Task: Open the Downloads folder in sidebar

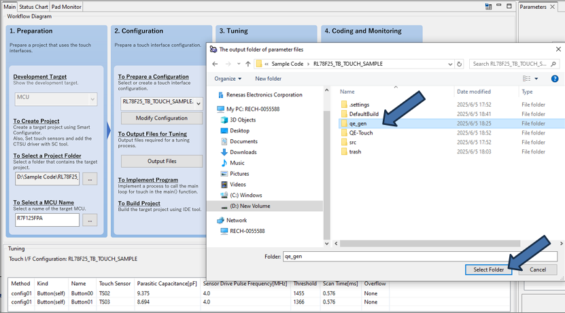Action: tap(243, 152)
